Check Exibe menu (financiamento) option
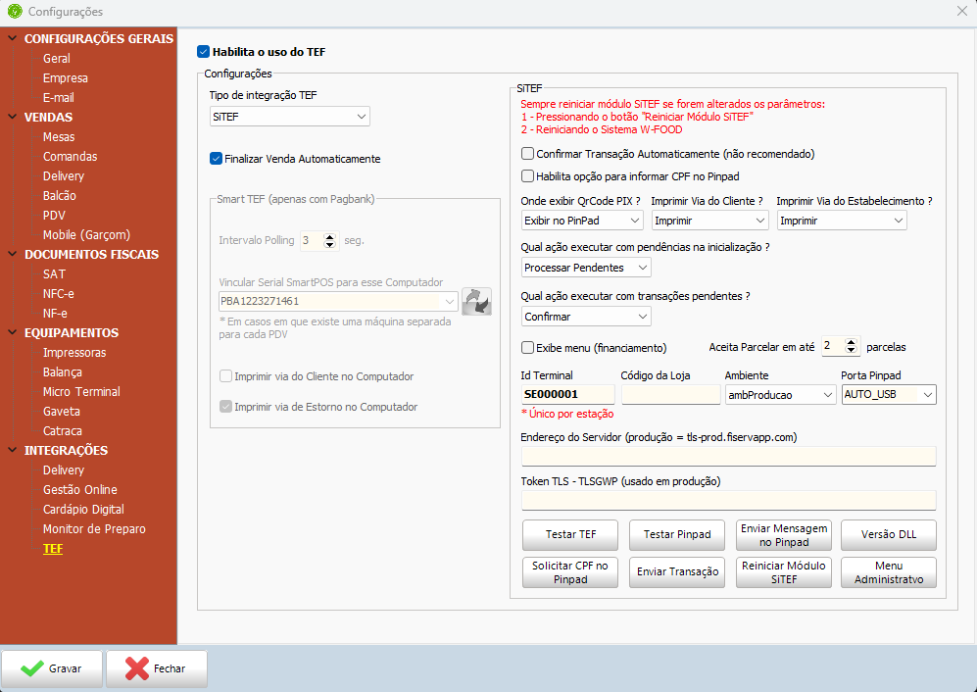The height and width of the screenshot is (692, 977). [x=528, y=347]
